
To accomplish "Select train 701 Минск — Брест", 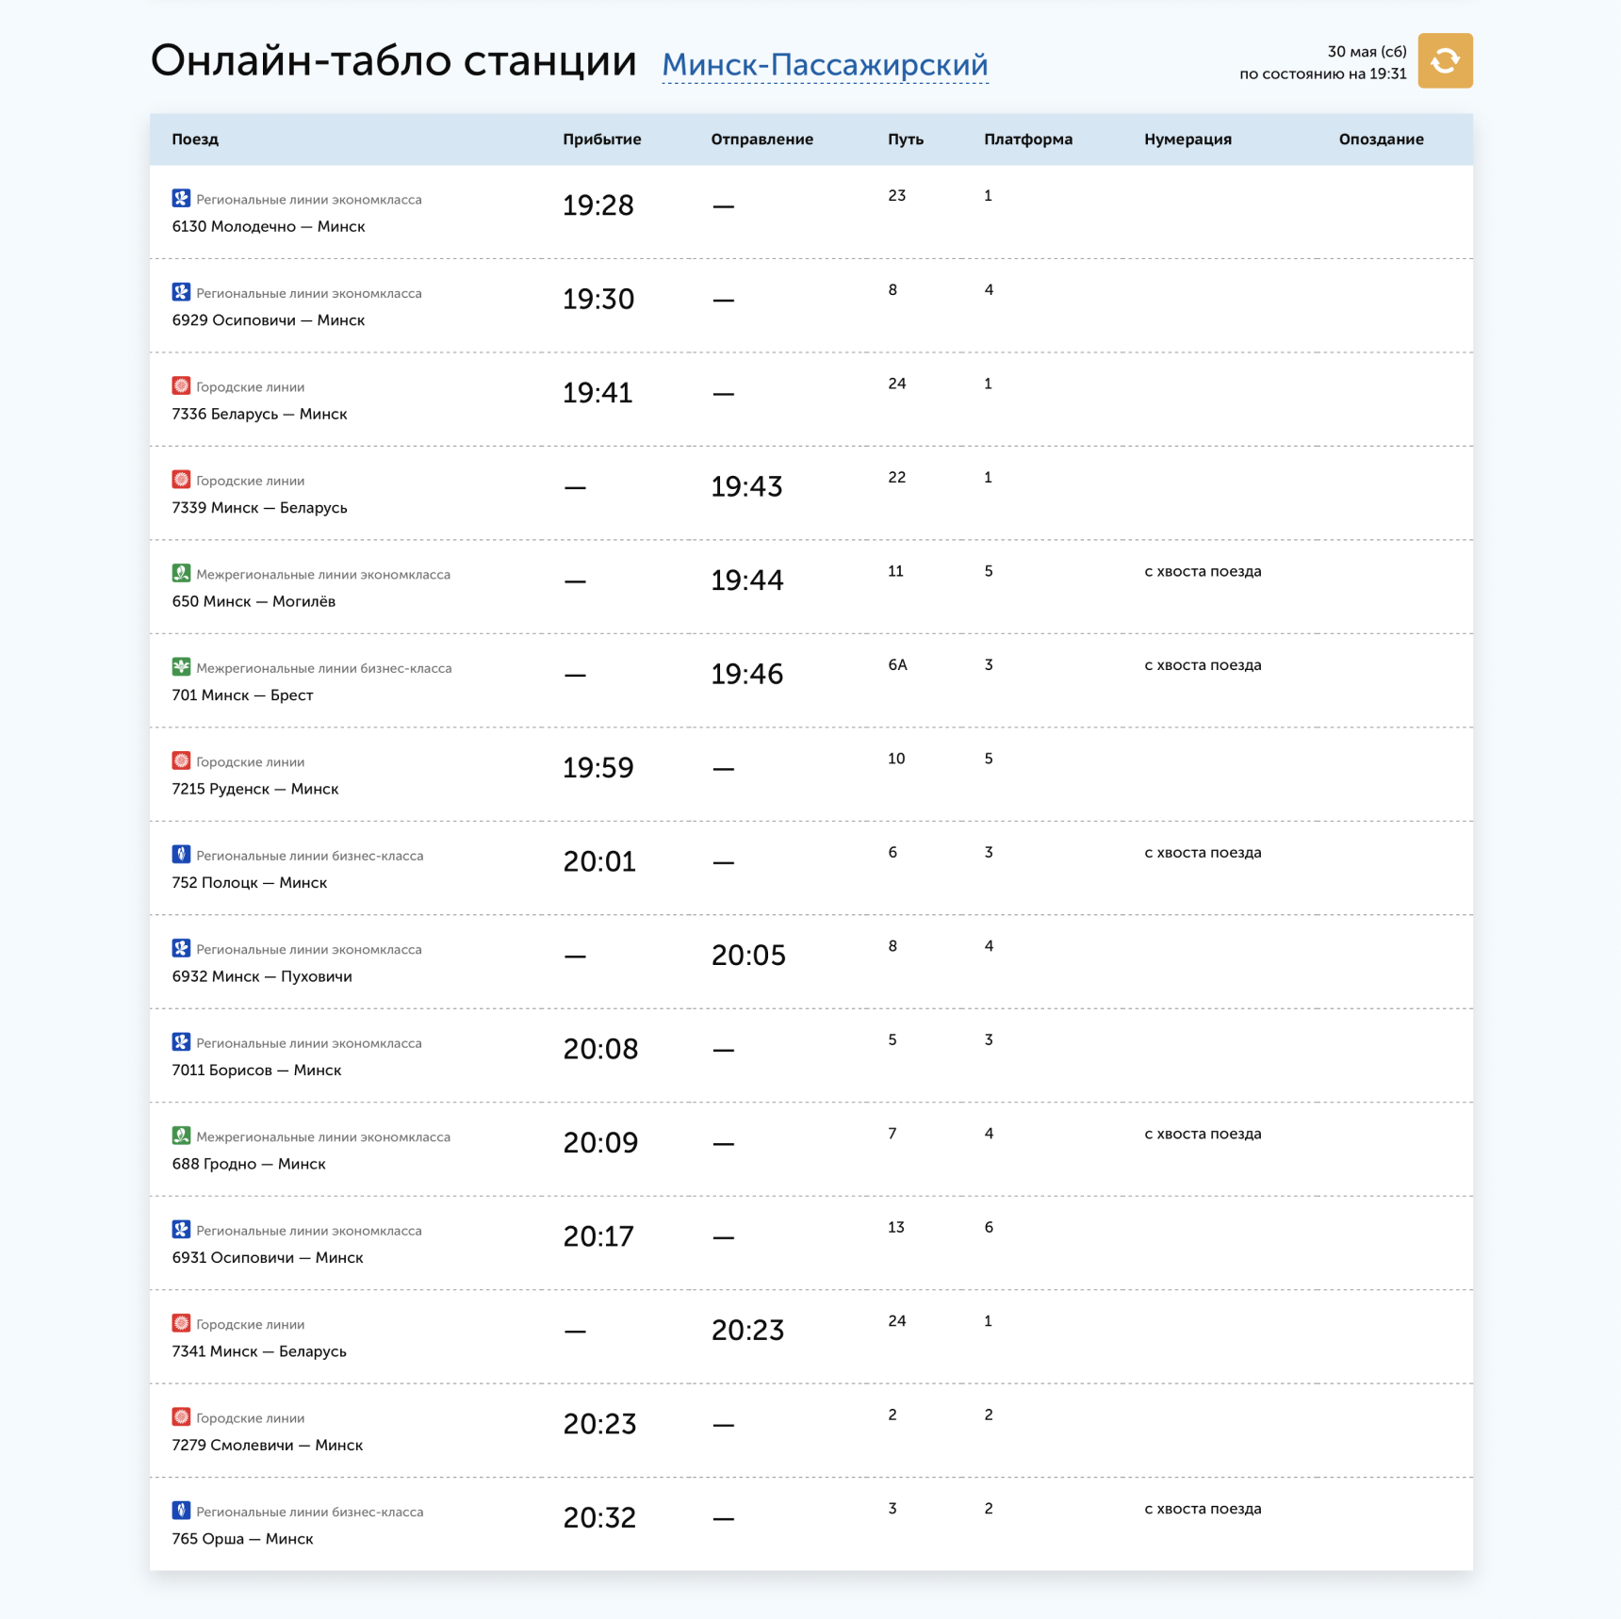I will pyautogui.click(x=242, y=695).
